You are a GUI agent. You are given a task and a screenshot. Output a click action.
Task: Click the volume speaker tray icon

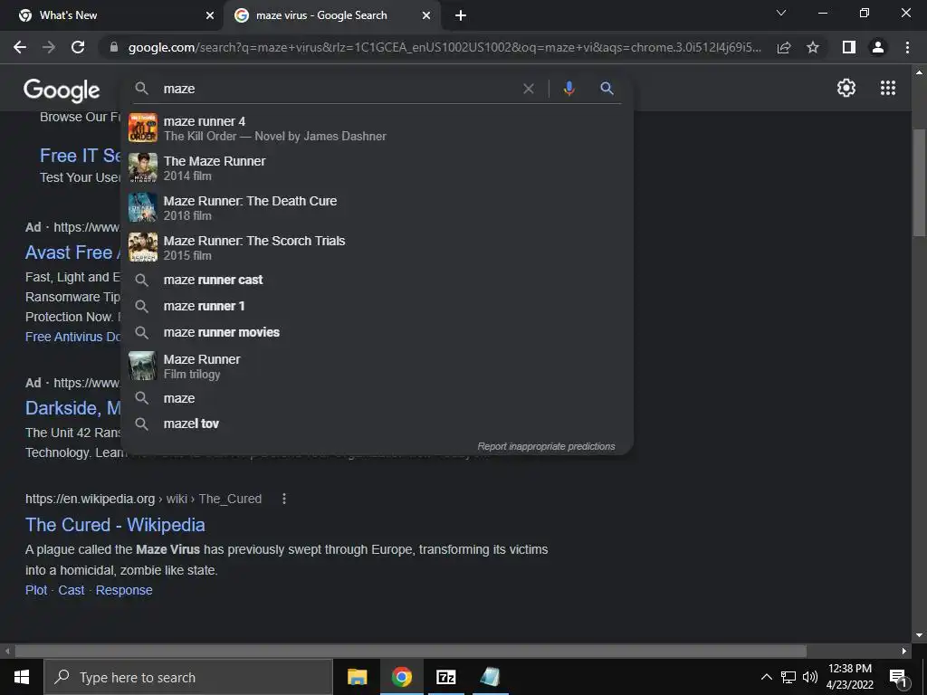[x=810, y=677]
